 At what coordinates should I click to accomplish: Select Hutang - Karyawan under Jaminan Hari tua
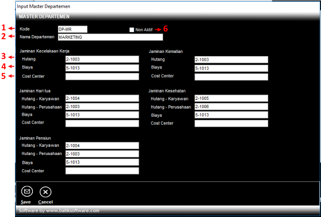tap(102, 98)
